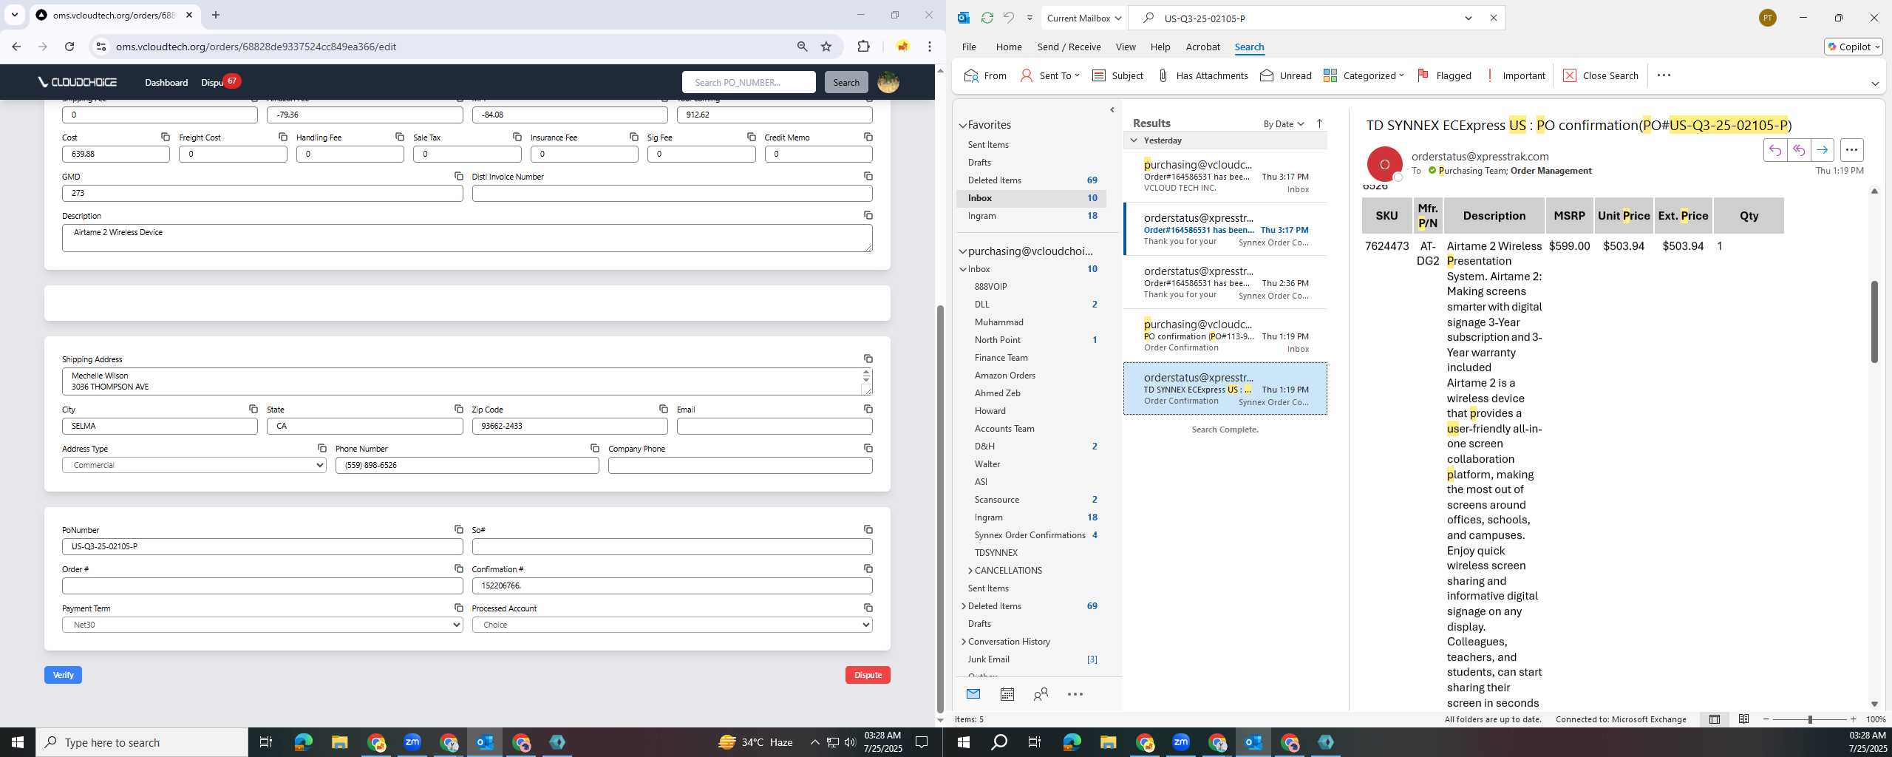This screenshot has width=1892, height=757.
Task: Open more actions ellipsis in email header
Action: click(1851, 150)
